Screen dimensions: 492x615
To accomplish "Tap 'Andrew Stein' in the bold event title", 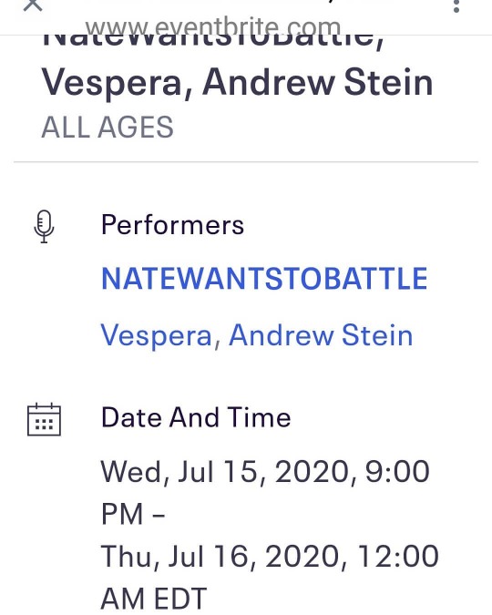I will point(318,82).
